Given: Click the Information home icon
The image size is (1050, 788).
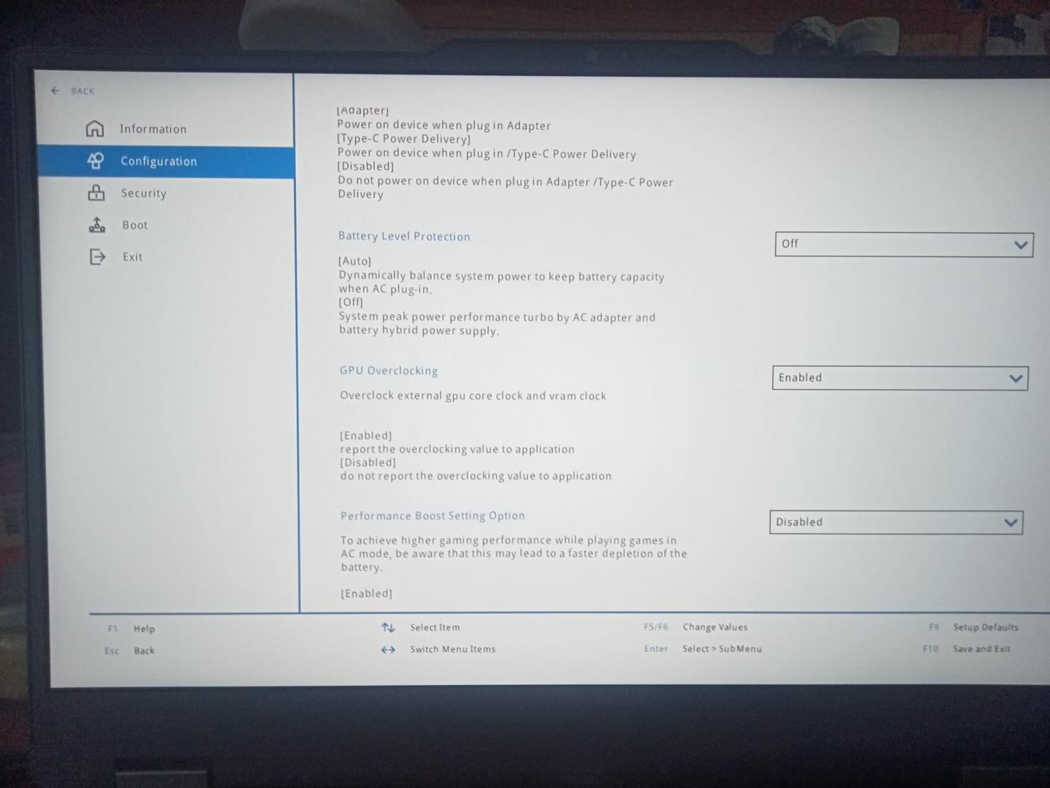Looking at the screenshot, I should (x=95, y=128).
